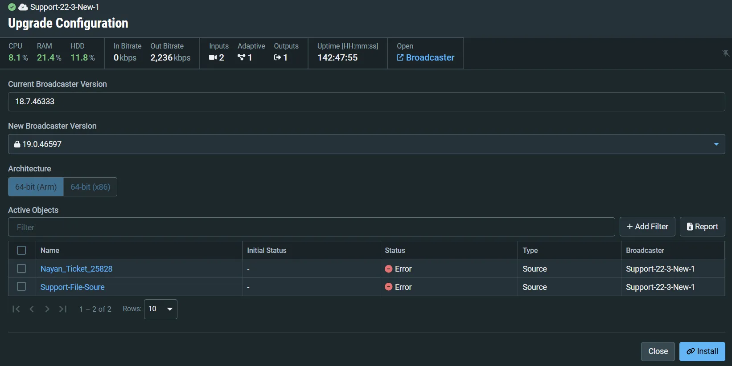Select 64-bit (Arm) architecture
732x366 pixels.
pos(36,187)
